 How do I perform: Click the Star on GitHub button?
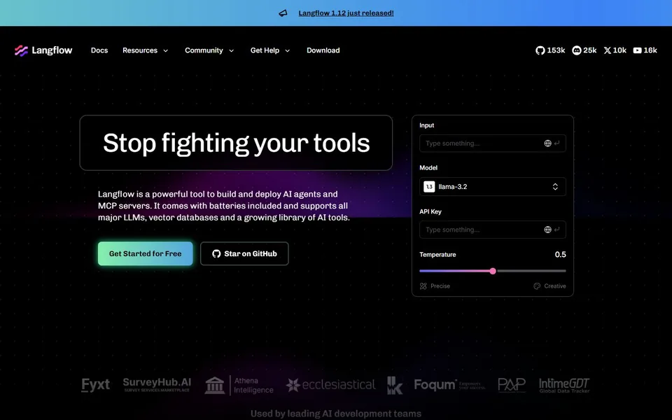tap(244, 253)
